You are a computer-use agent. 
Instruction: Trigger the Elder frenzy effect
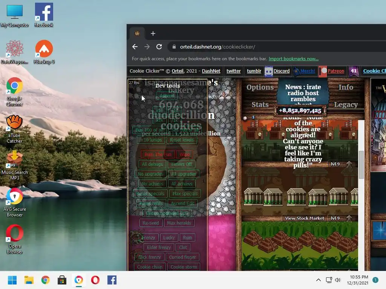coord(159,248)
